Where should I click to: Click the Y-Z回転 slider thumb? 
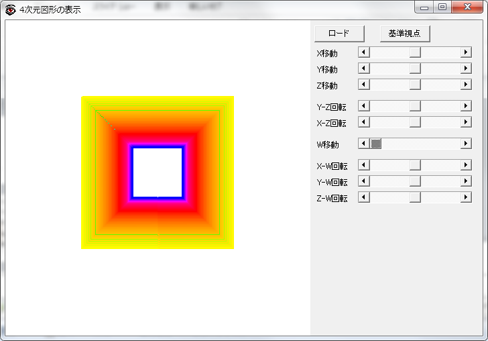(415, 106)
